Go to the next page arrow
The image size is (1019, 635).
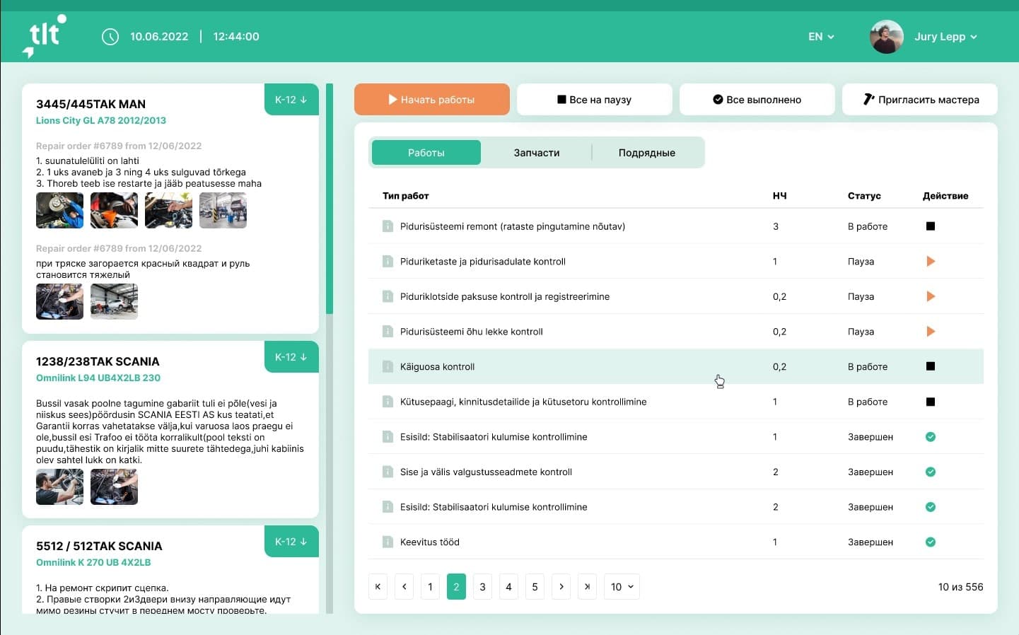point(561,587)
